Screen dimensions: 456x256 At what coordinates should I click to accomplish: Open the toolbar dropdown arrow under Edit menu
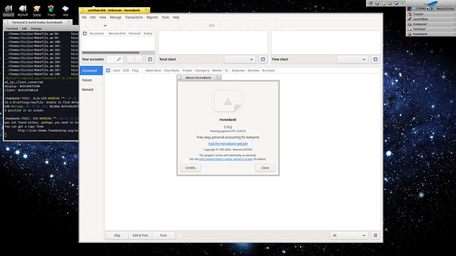(x=105, y=26)
